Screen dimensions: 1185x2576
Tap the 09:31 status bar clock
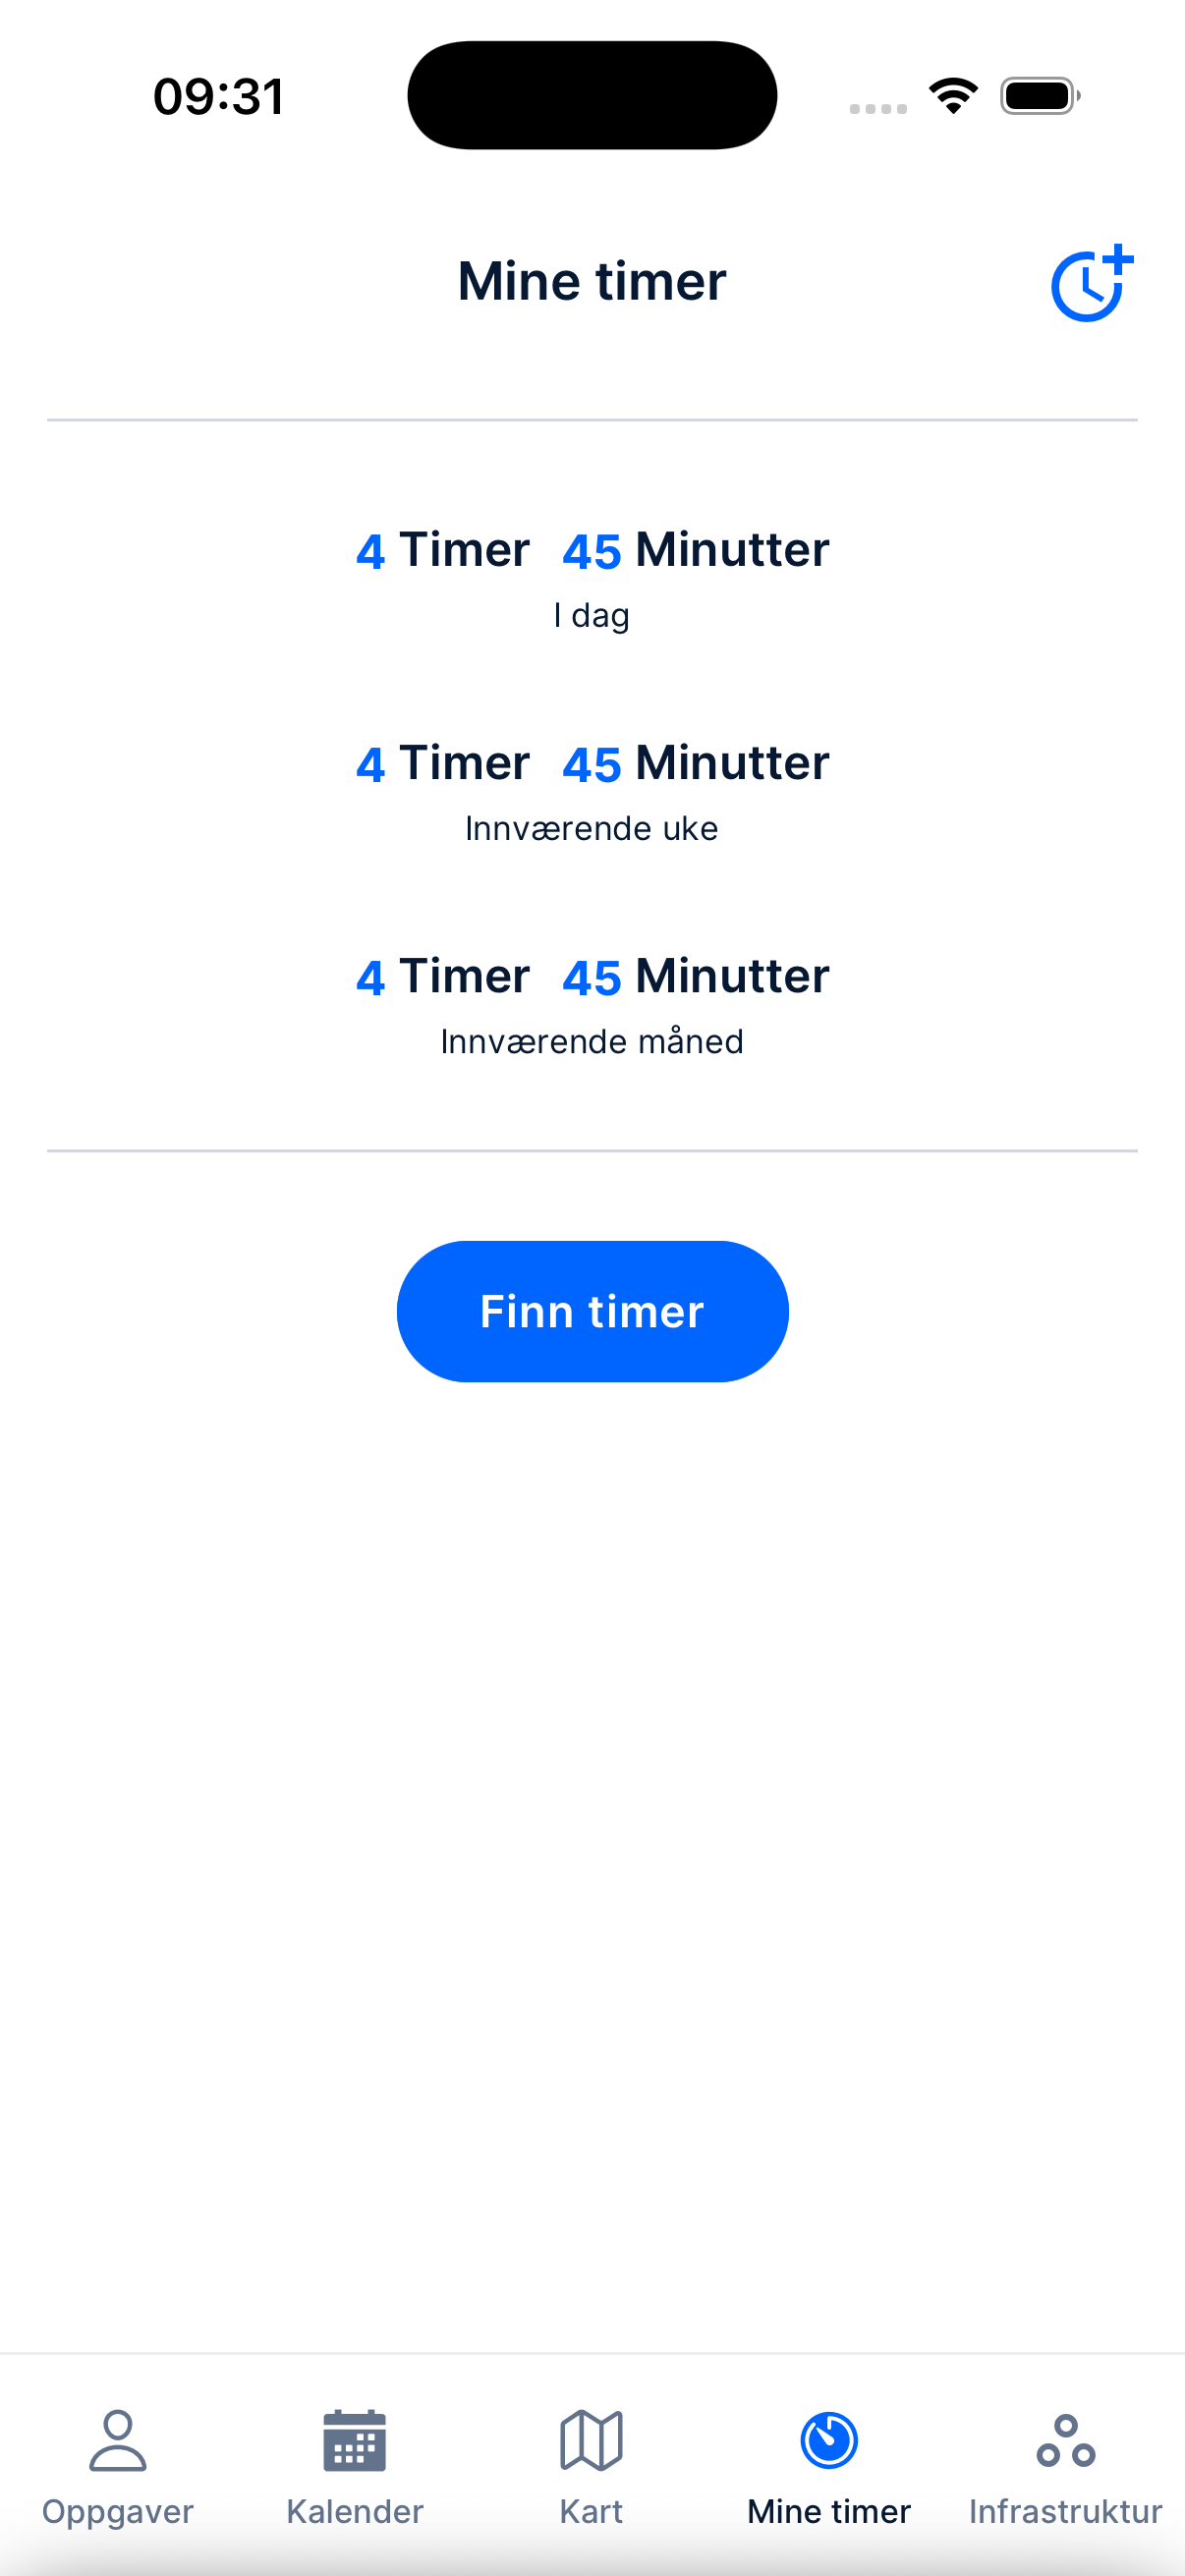click(x=219, y=97)
